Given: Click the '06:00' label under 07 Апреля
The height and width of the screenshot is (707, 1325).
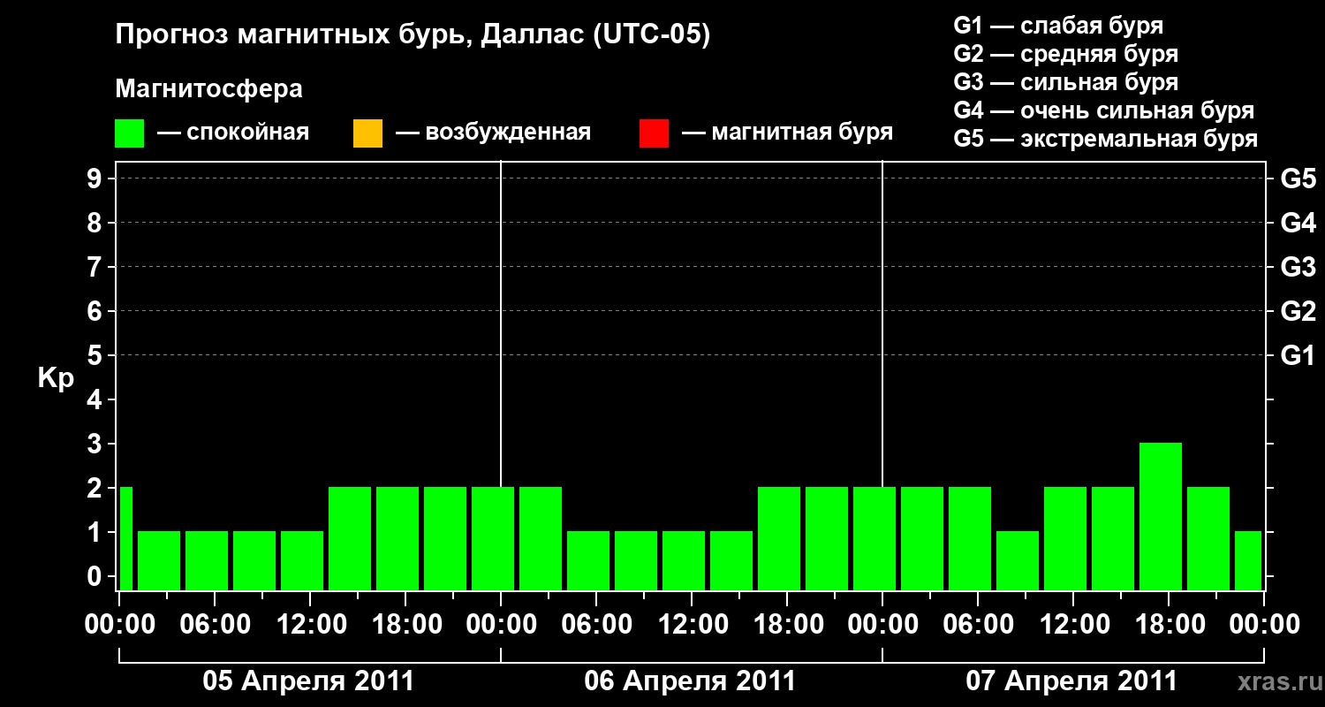Looking at the screenshot, I should [978, 625].
